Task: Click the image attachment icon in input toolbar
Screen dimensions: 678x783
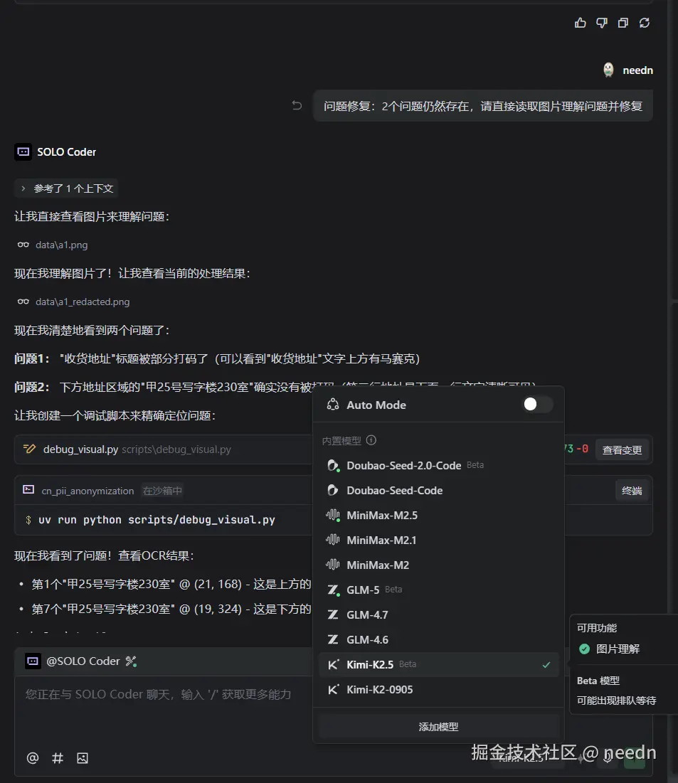Action: tap(83, 758)
